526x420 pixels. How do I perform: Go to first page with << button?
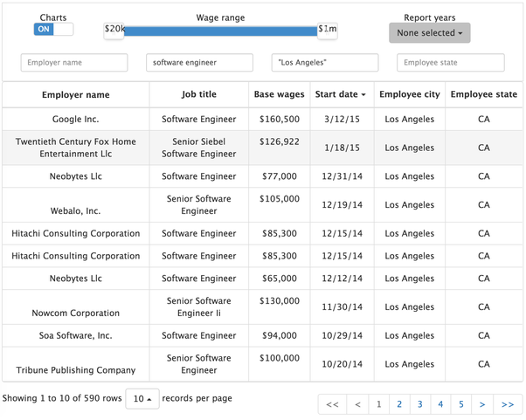[332, 404]
